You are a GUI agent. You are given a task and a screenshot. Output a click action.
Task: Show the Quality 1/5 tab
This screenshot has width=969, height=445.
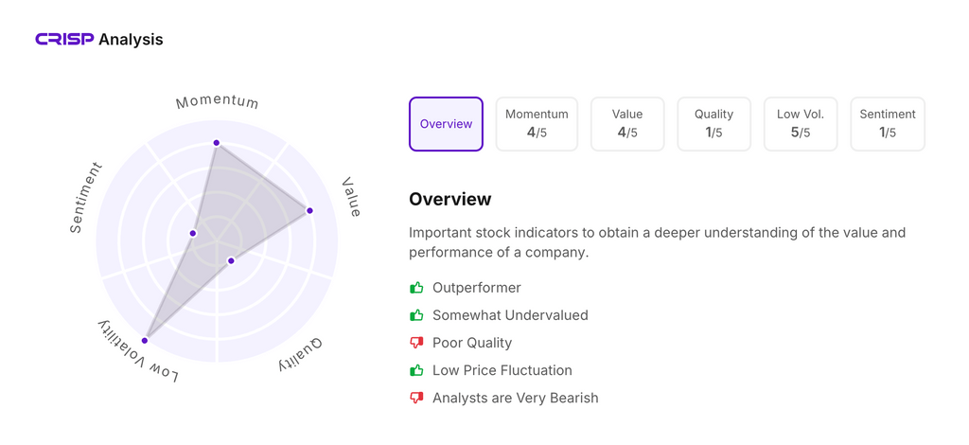[x=714, y=124]
